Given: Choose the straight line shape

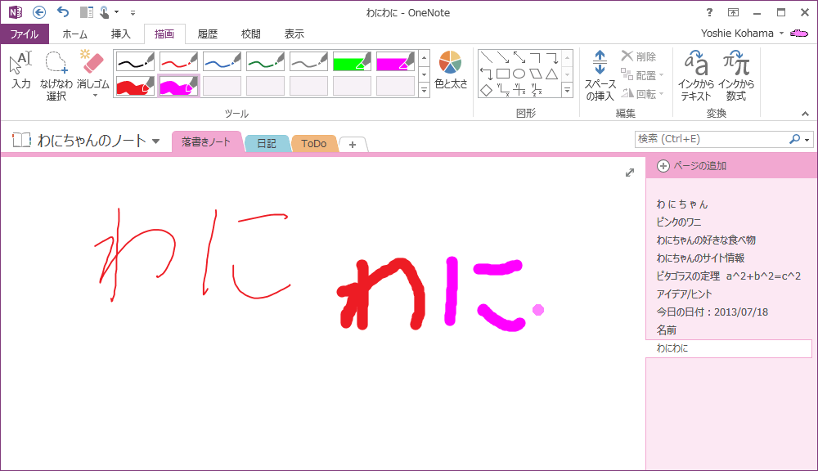Looking at the screenshot, I should pyautogui.click(x=486, y=57).
